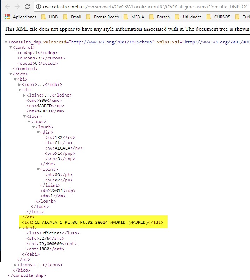Collapse the lous node
This screenshot has width=250, height=280.
pos(29,122)
